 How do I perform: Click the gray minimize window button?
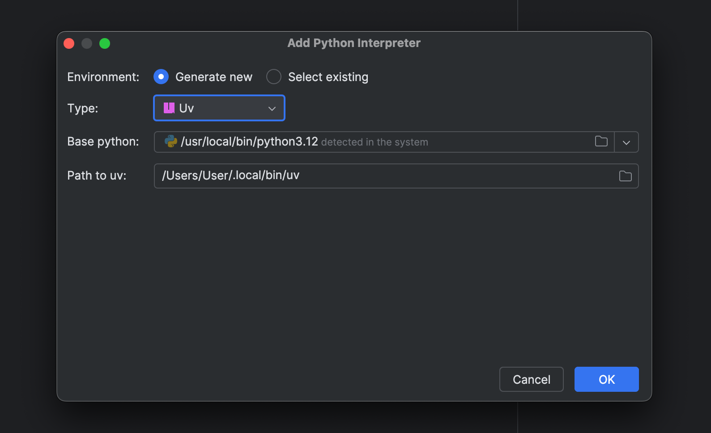[x=87, y=43]
